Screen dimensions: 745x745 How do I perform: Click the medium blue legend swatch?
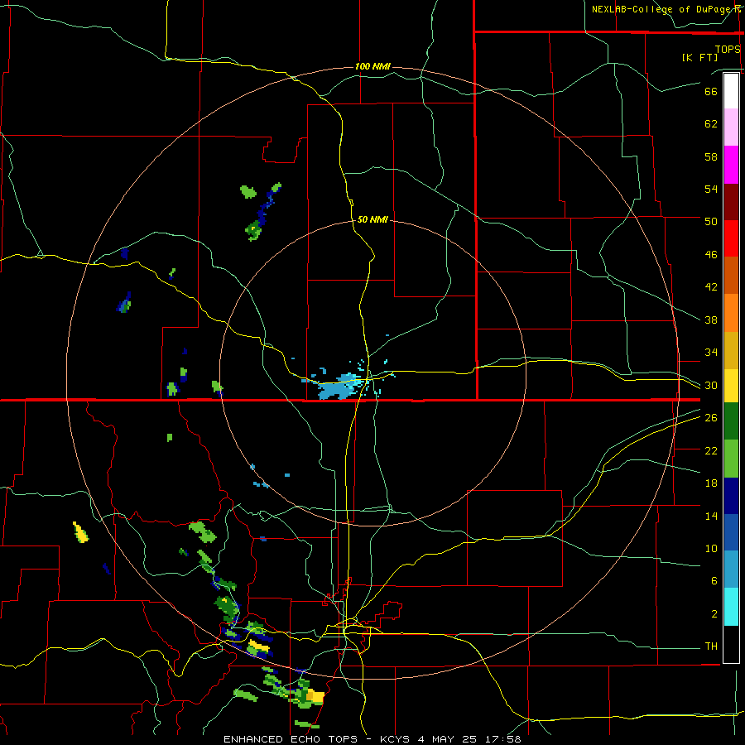pyautogui.click(x=731, y=532)
